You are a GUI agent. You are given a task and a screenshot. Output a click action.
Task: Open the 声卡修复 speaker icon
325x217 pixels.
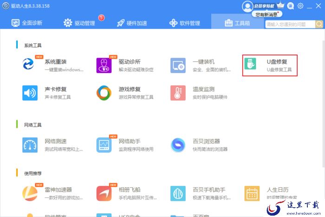point(30,93)
